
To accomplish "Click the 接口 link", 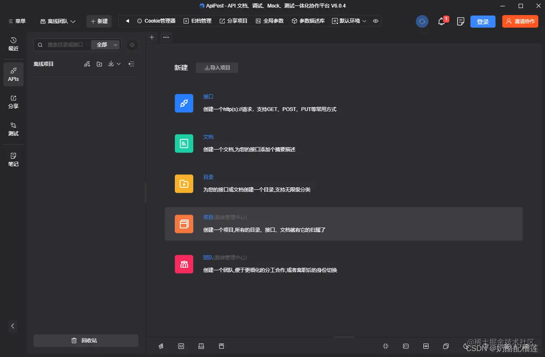I will coord(208,97).
